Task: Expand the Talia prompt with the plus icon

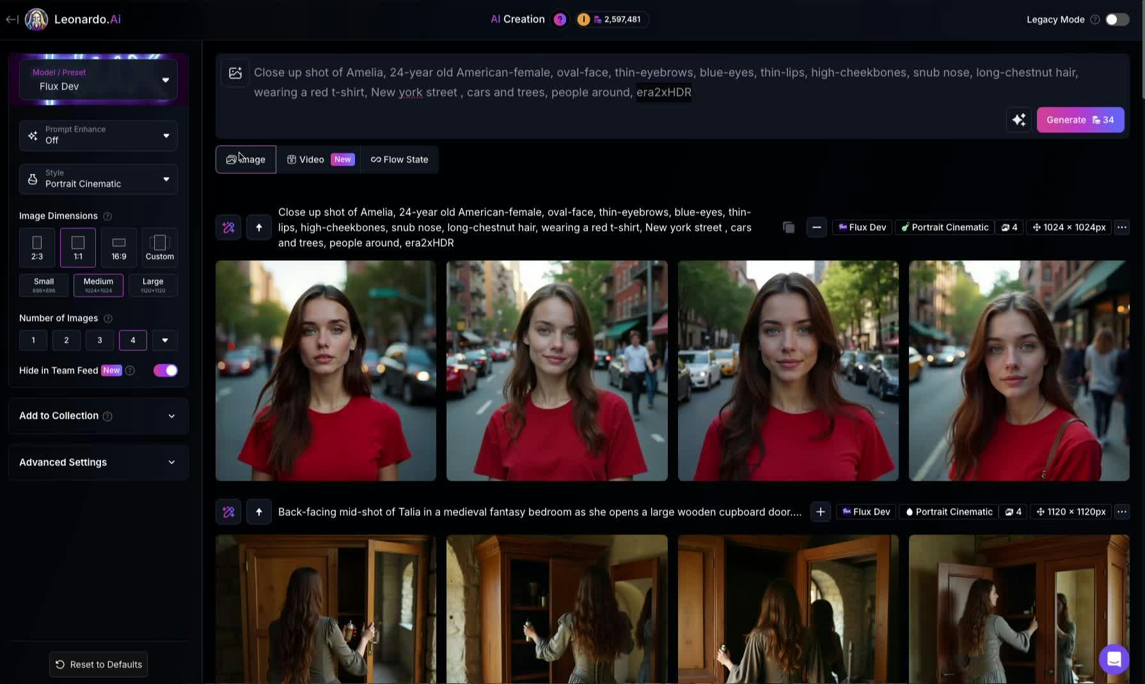Action: (x=821, y=512)
